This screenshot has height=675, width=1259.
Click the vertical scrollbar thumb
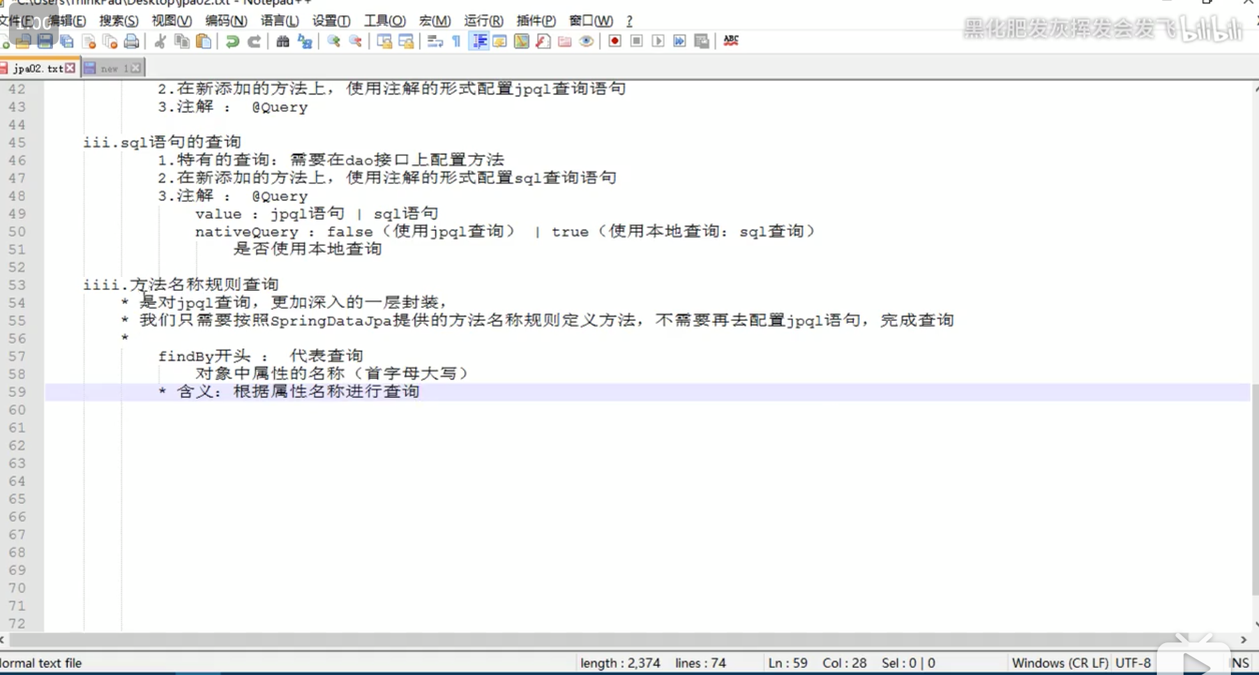click(1255, 490)
